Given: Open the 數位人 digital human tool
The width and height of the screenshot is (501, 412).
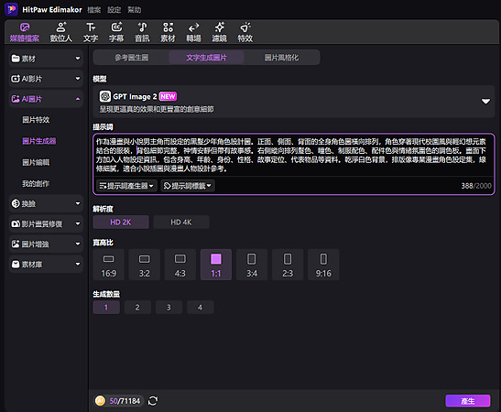Looking at the screenshot, I should (x=61, y=33).
